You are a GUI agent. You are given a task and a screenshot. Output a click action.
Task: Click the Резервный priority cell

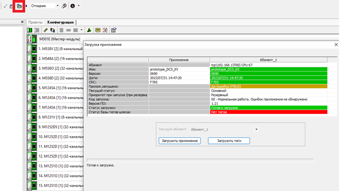(268, 95)
